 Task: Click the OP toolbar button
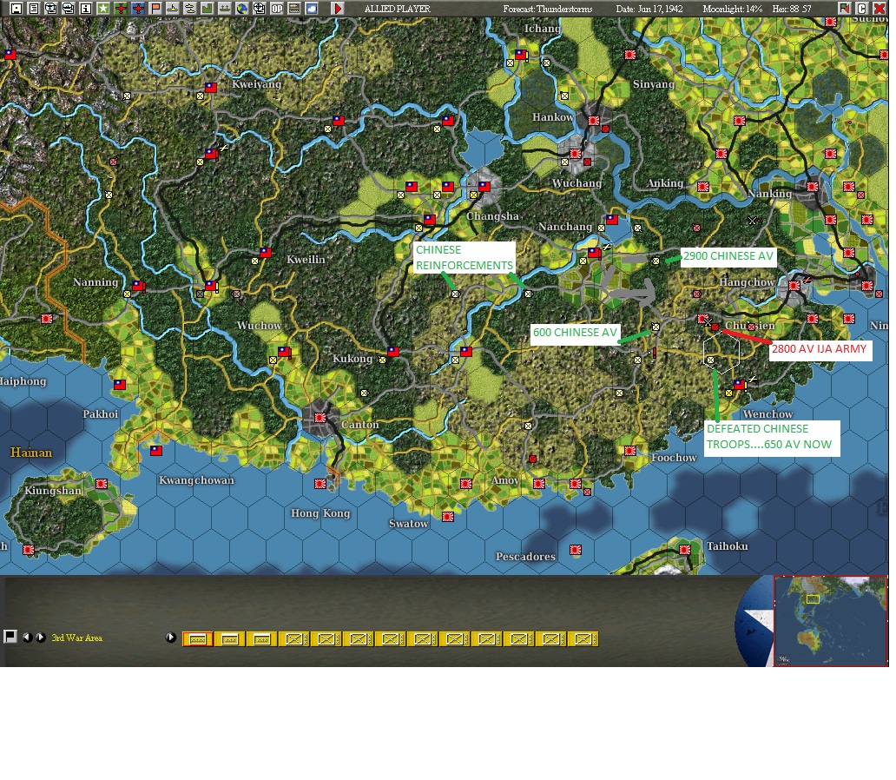coord(277,8)
